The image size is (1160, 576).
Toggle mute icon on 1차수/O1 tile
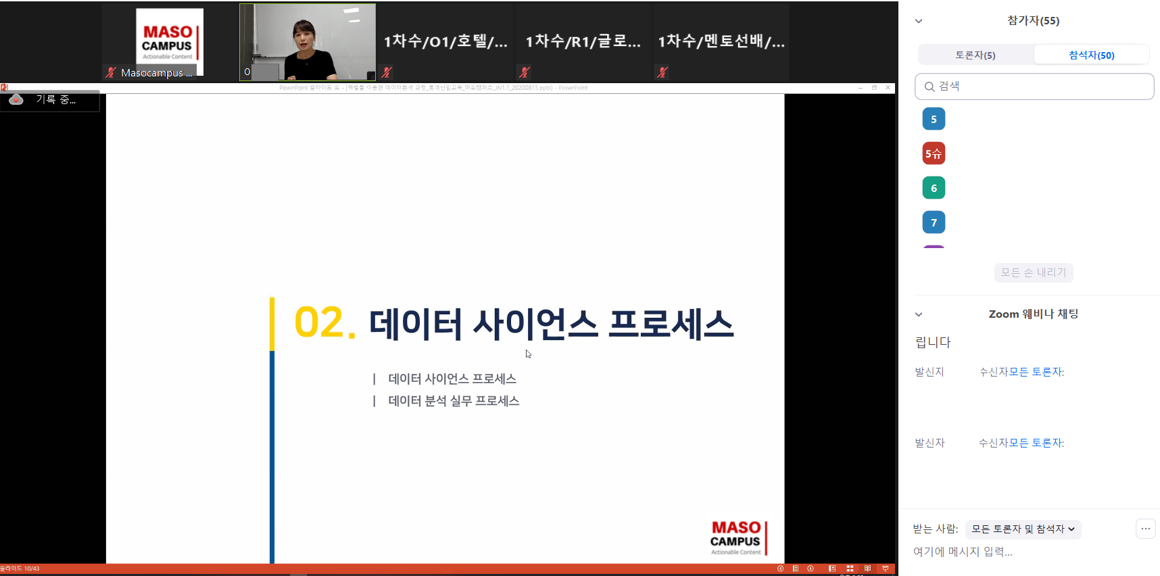coord(387,72)
